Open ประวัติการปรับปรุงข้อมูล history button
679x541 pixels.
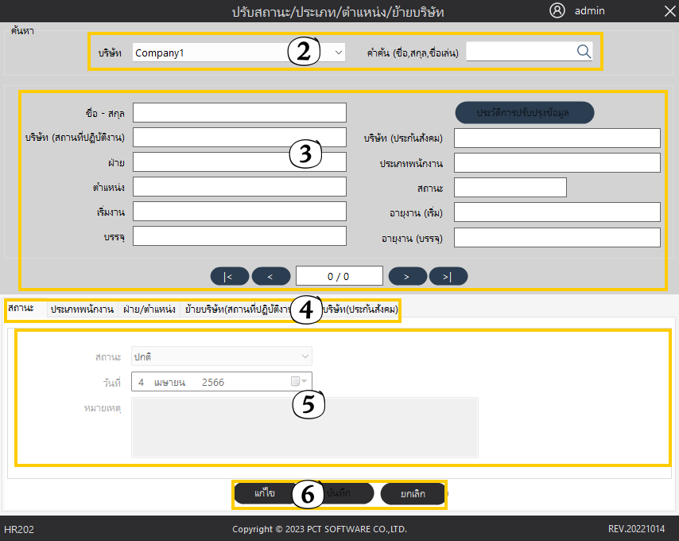(x=525, y=113)
